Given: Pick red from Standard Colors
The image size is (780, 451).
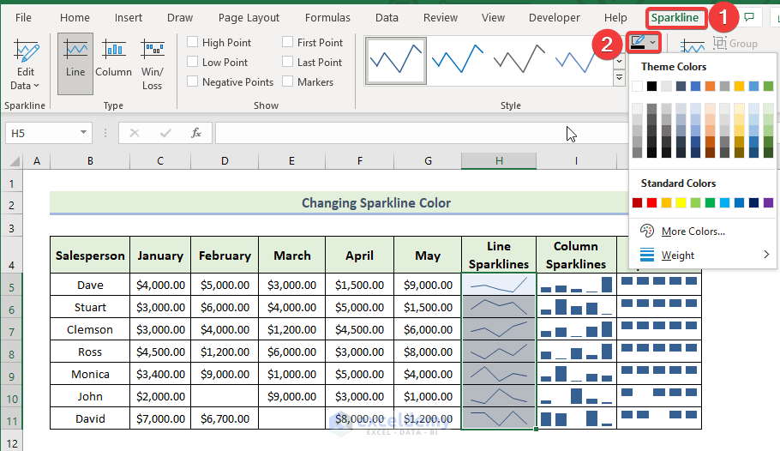Looking at the screenshot, I should [651, 203].
